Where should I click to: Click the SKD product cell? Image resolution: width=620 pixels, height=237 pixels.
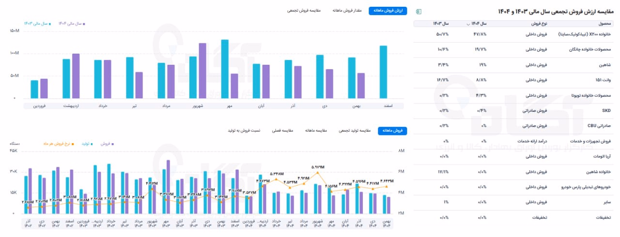point(607,111)
